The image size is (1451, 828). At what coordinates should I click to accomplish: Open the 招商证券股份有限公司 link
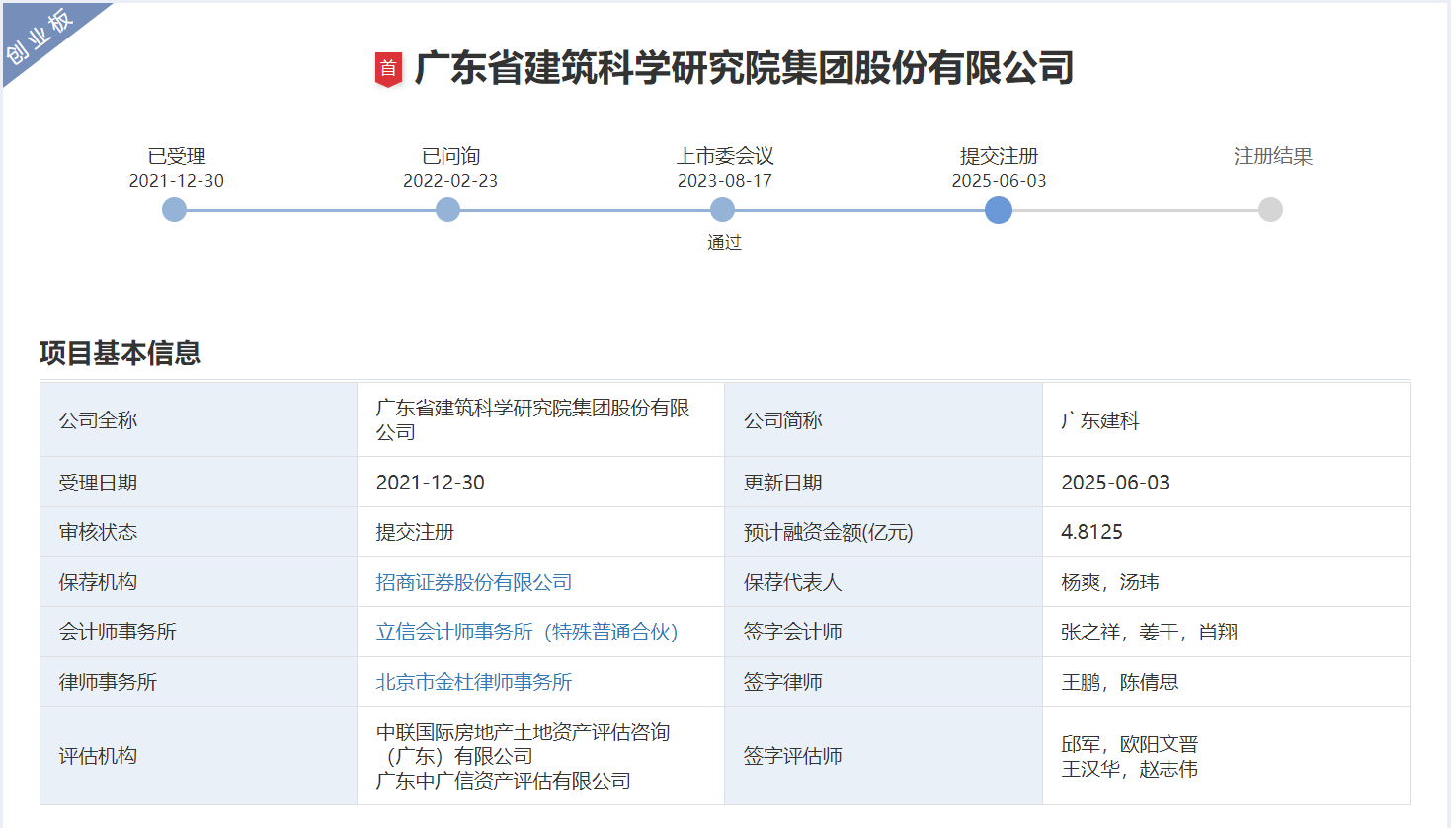(x=474, y=582)
